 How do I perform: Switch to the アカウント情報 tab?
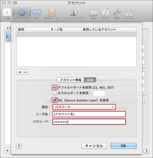tap(71, 80)
